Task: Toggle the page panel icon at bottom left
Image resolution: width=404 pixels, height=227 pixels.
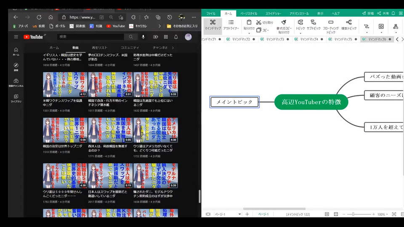Action: click(208, 214)
